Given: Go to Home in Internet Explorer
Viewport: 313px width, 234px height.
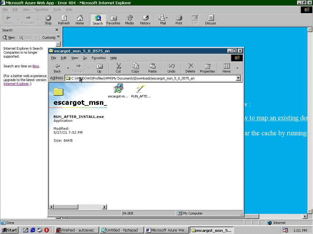Looking at the screenshot, I should pyautogui.click(x=80, y=20).
